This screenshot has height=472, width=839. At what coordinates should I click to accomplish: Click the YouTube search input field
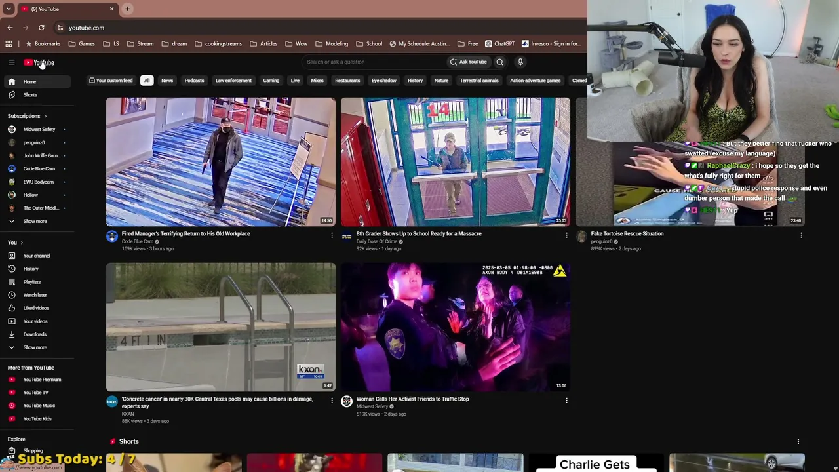pos(372,62)
